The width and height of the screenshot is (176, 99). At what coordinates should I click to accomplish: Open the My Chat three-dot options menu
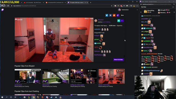[173, 7]
